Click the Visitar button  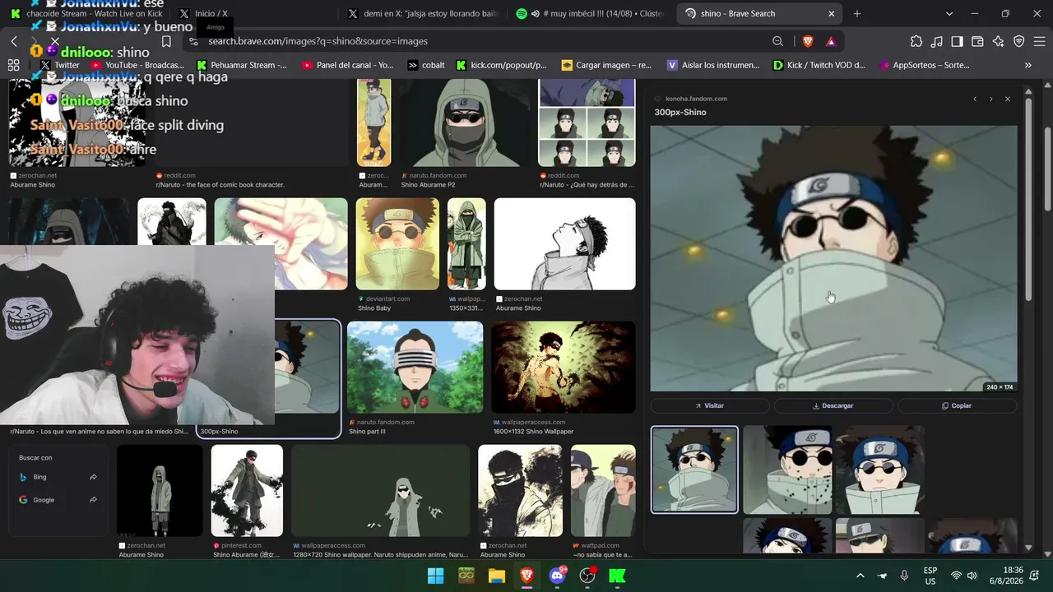pos(710,405)
